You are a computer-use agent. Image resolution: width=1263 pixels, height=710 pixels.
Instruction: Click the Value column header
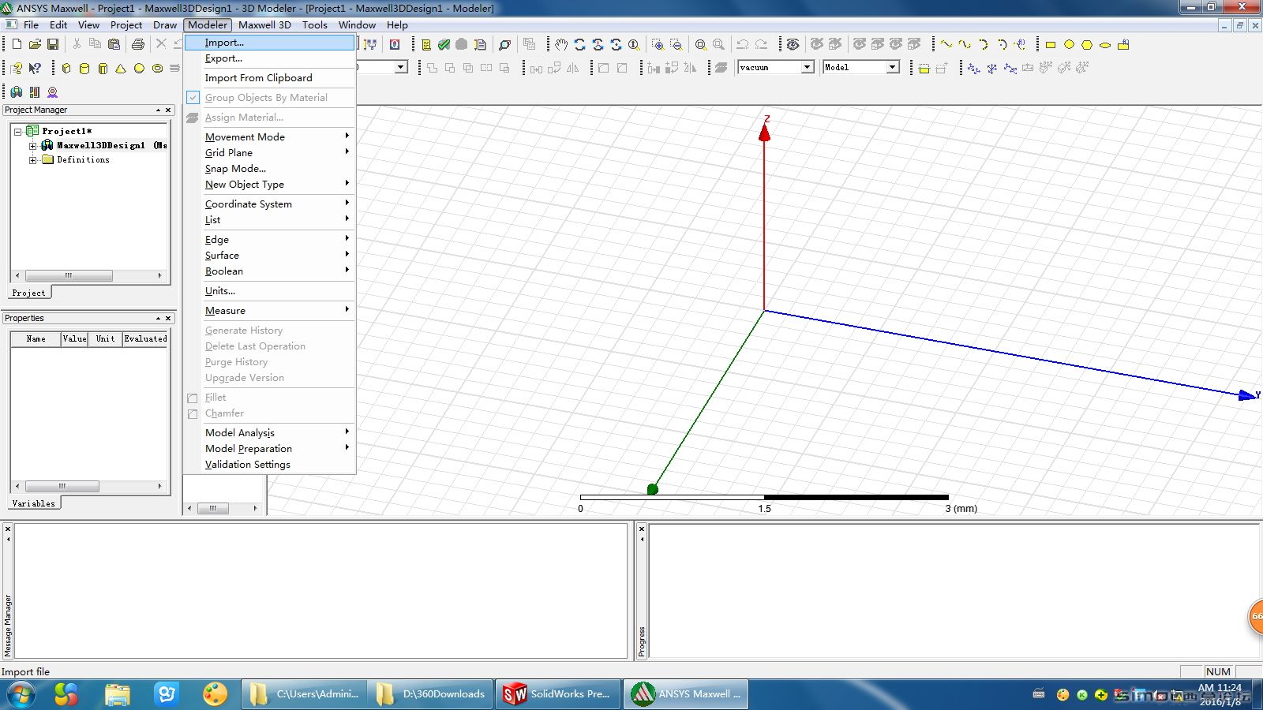click(x=75, y=338)
